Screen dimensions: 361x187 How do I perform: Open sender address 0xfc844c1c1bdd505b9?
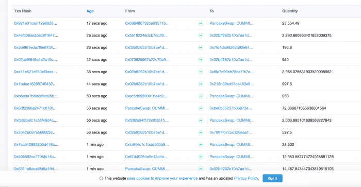147,145
